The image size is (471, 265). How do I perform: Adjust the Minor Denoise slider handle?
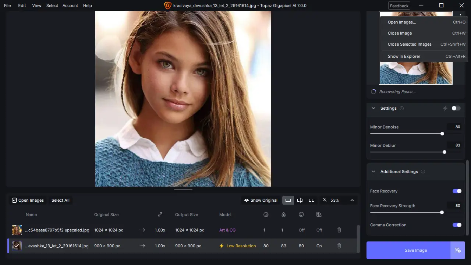pos(442,134)
